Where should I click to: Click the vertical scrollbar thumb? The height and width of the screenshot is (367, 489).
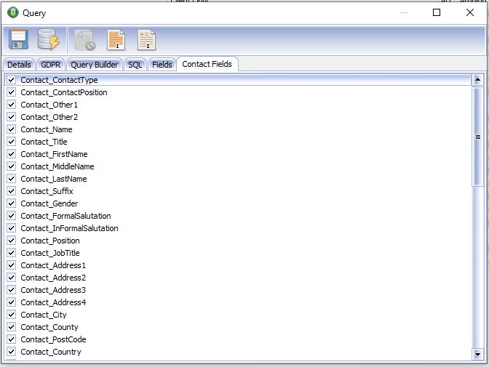[477, 137]
